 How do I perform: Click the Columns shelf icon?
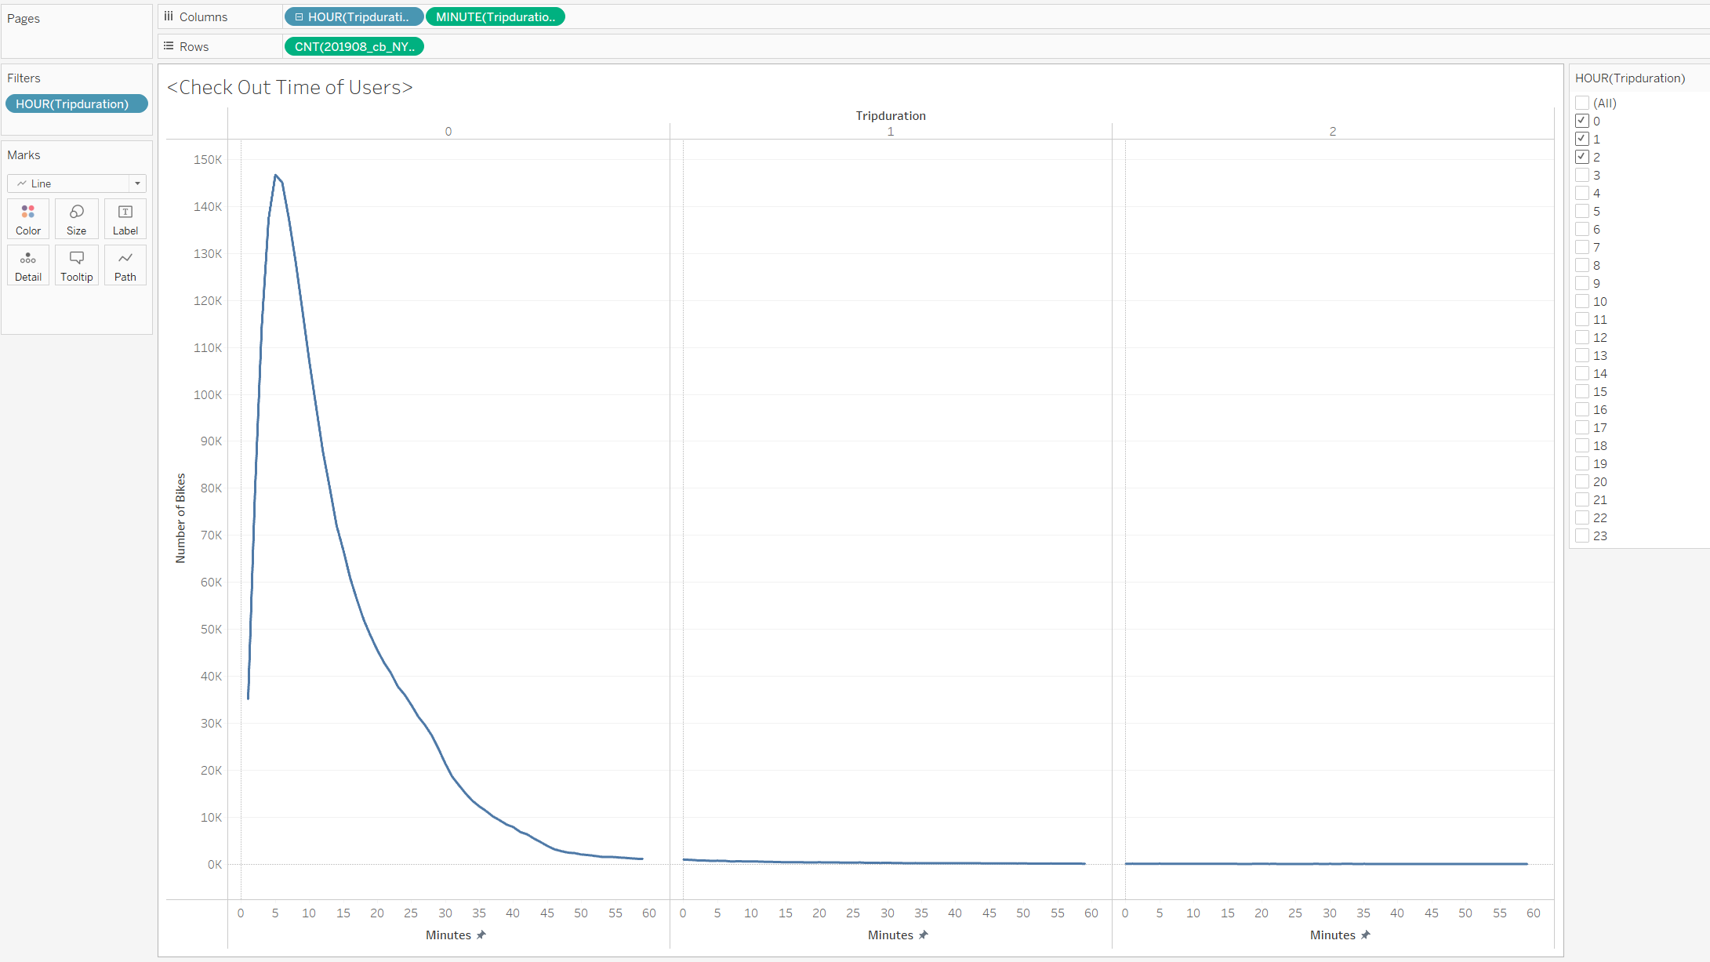pos(168,16)
